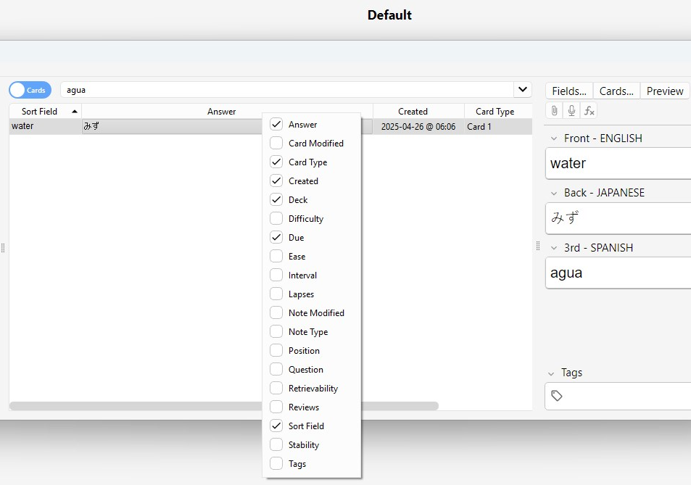Open the Fields... dialog
The height and width of the screenshot is (485, 691).
pos(569,91)
